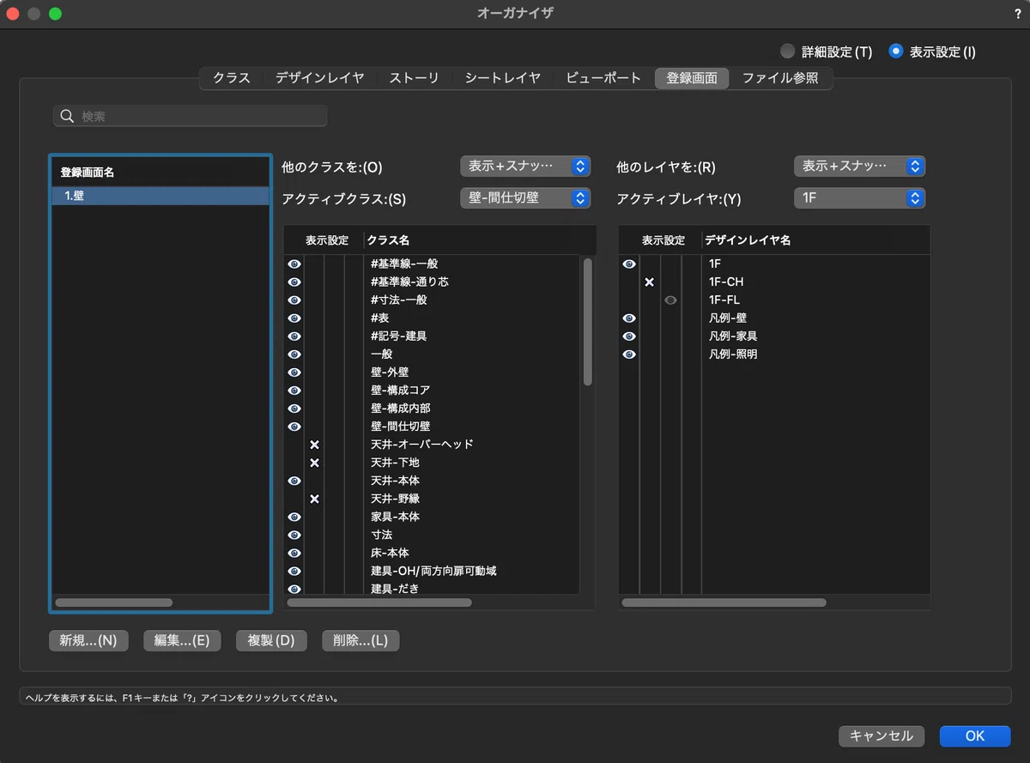Viewport: 1030px width, 763px height.
Task: Click the キャンセル button
Action: pos(882,736)
